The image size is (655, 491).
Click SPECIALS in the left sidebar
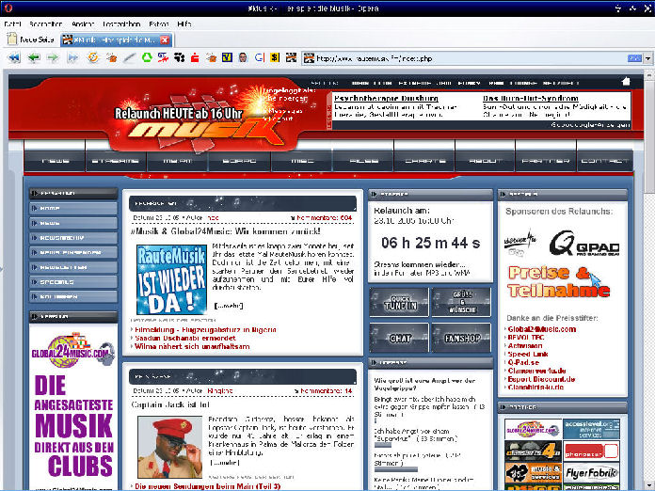coord(73,282)
